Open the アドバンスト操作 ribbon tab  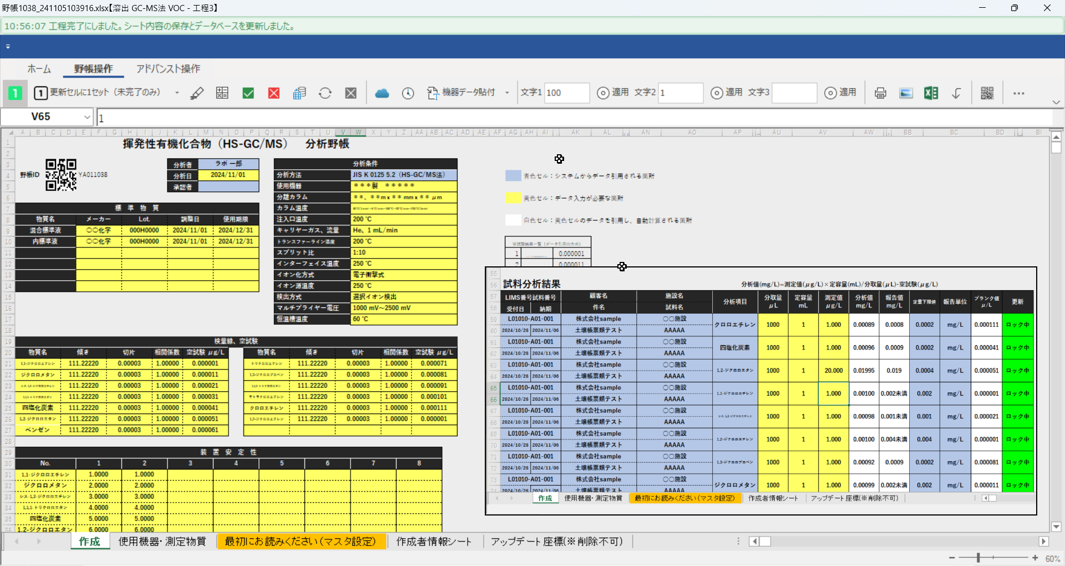click(x=168, y=69)
